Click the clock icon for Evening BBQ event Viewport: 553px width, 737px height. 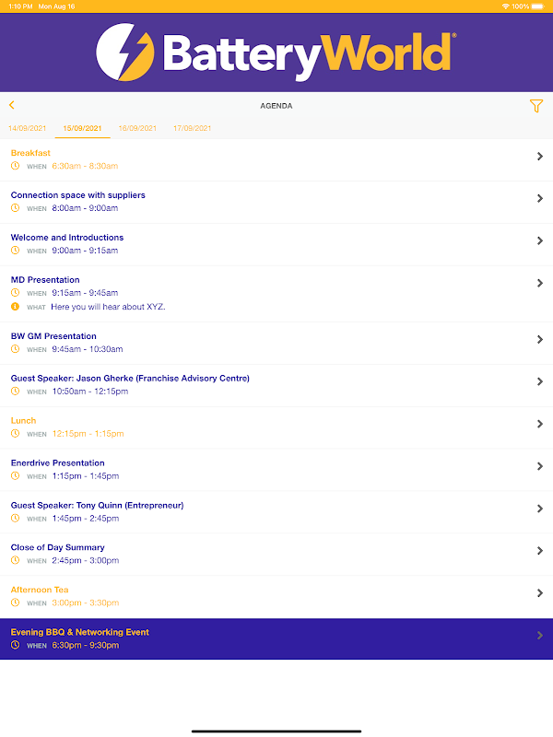pyautogui.click(x=15, y=645)
